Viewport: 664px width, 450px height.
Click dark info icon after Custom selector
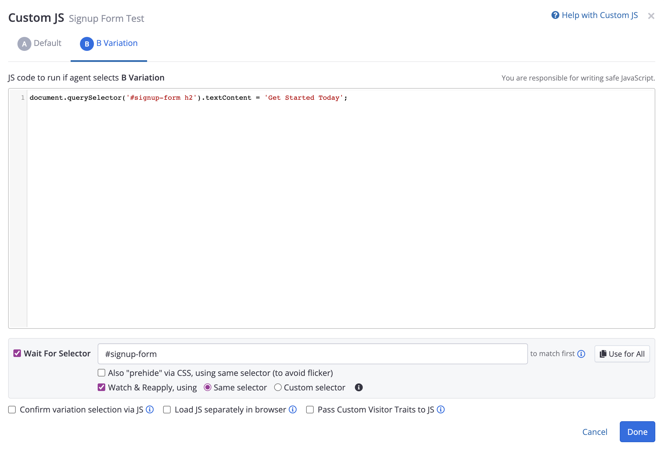(358, 387)
